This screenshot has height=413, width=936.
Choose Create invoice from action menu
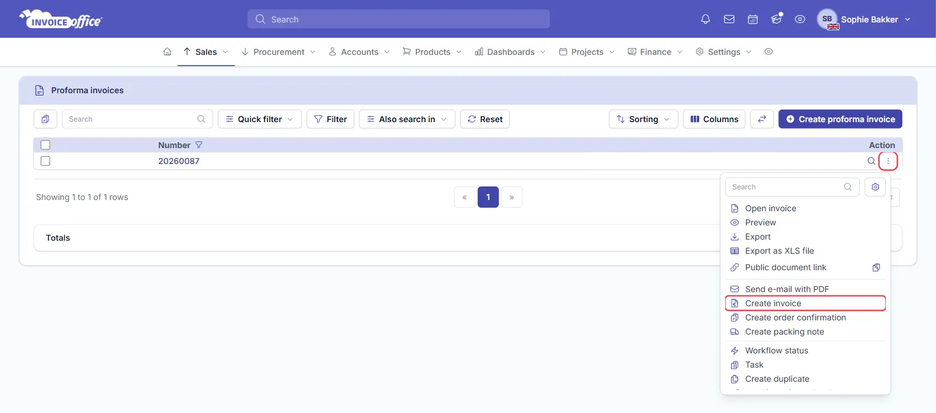coord(805,303)
